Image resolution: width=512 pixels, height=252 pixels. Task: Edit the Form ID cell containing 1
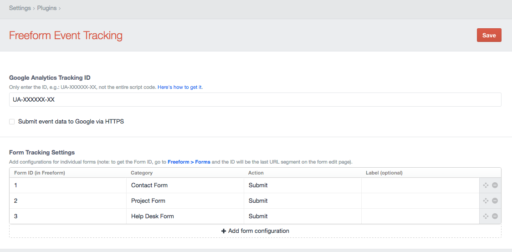point(67,185)
